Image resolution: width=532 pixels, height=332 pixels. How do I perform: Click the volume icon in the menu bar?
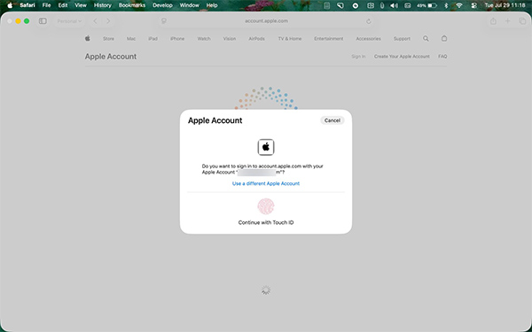coord(394,5)
